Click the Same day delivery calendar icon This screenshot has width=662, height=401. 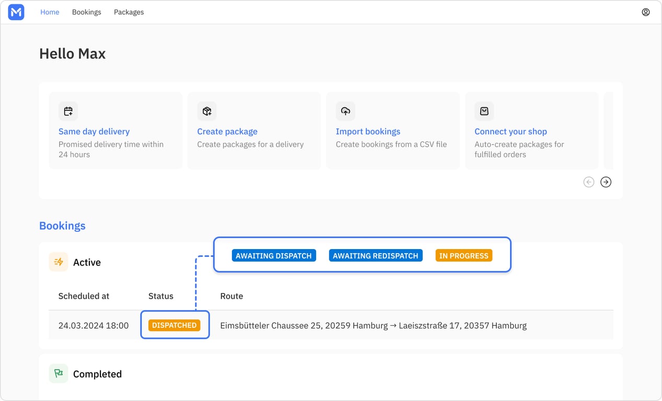pyautogui.click(x=68, y=111)
